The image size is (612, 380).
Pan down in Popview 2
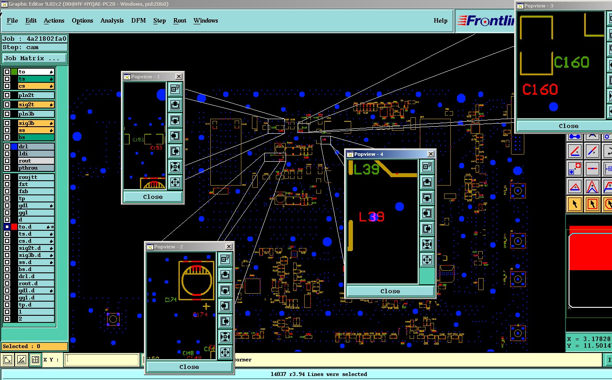point(225,290)
